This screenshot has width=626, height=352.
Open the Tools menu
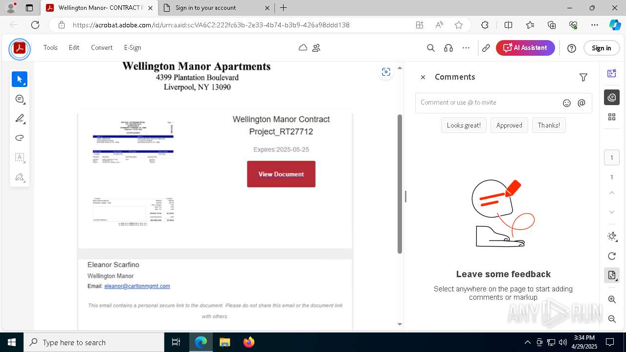point(50,47)
